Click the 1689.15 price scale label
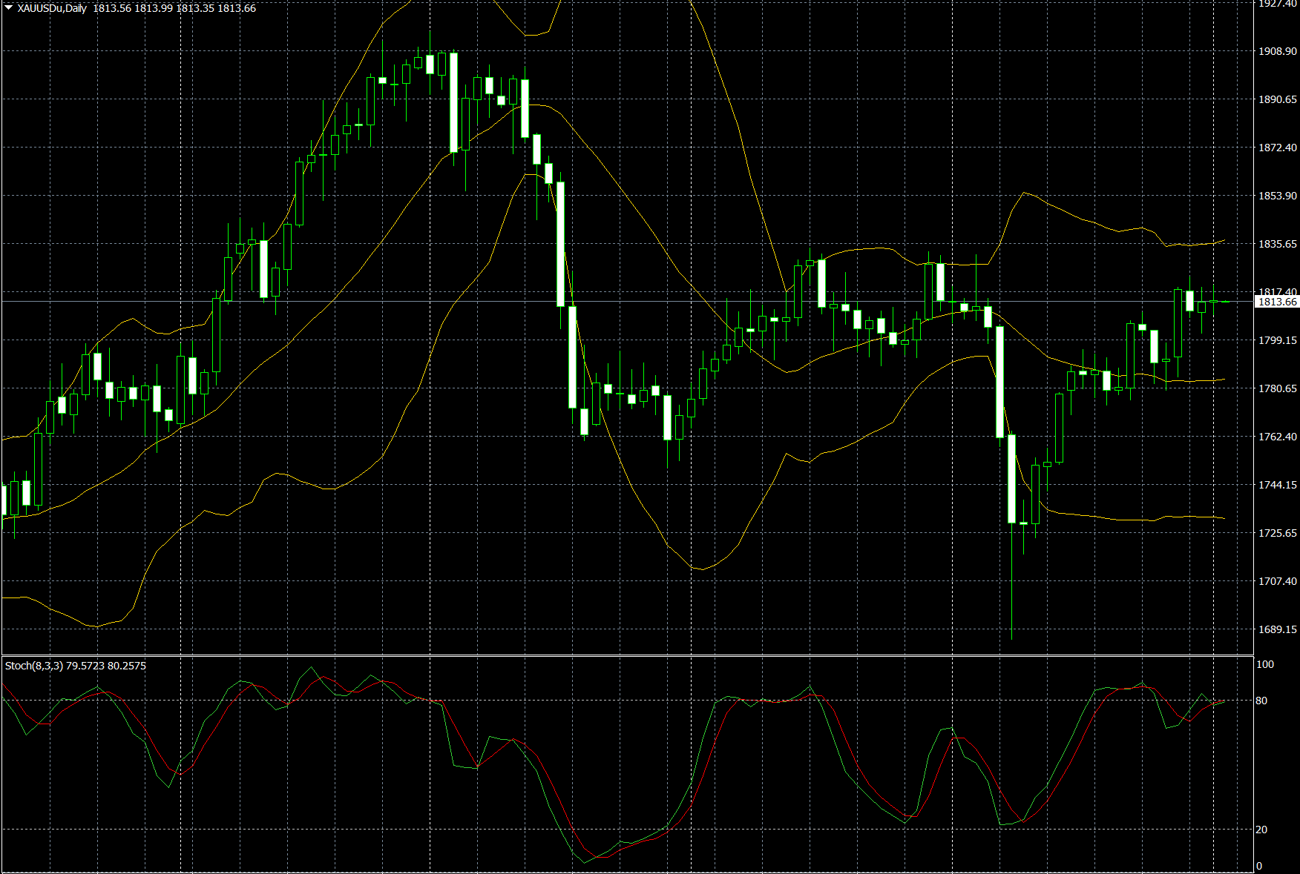This screenshot has width=1300, height=874. (x=1278, y=629)
